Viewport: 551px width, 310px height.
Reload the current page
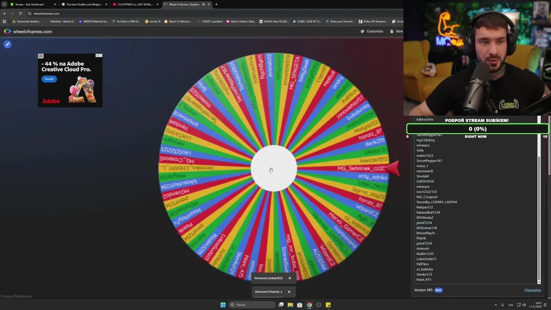pyautogui.click(x=20, y=13)
